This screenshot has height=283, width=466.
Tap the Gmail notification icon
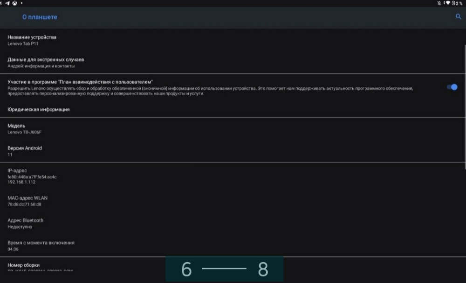point(2,3)
